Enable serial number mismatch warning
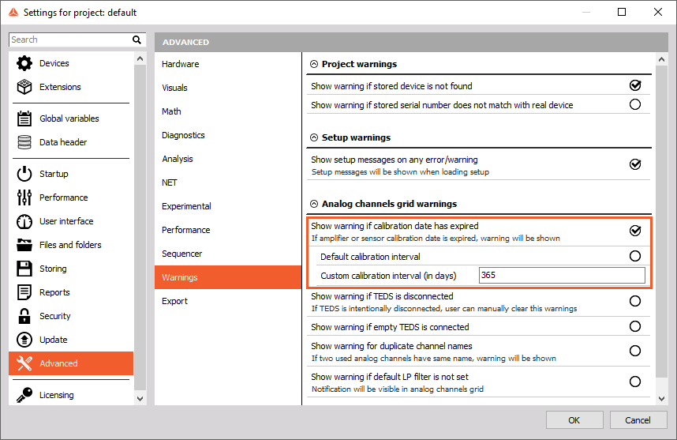 (634, 104)
